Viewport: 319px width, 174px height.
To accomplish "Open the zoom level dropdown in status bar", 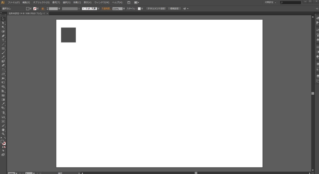I will 16,173.
